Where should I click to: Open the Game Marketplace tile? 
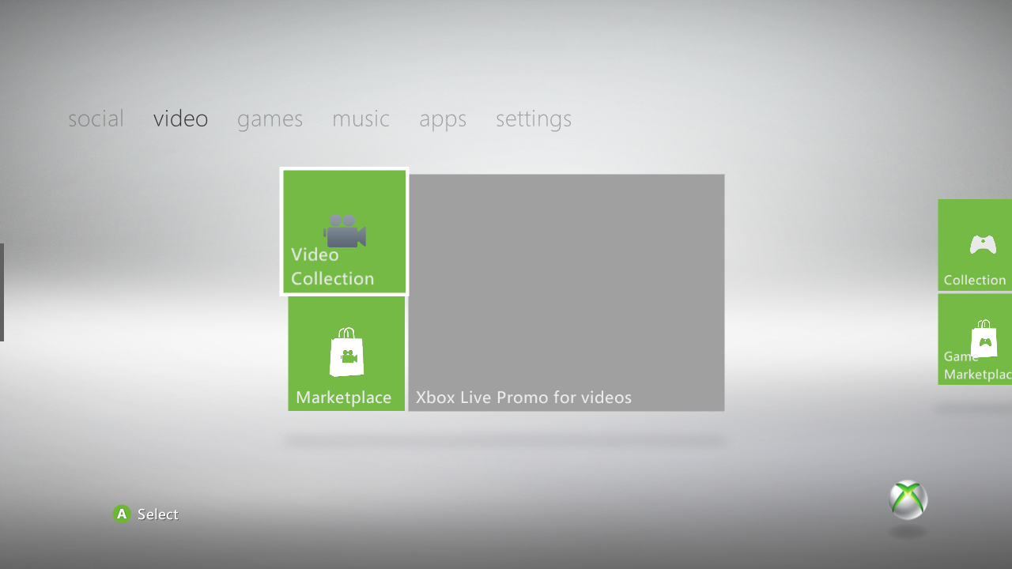click(975, 340)
